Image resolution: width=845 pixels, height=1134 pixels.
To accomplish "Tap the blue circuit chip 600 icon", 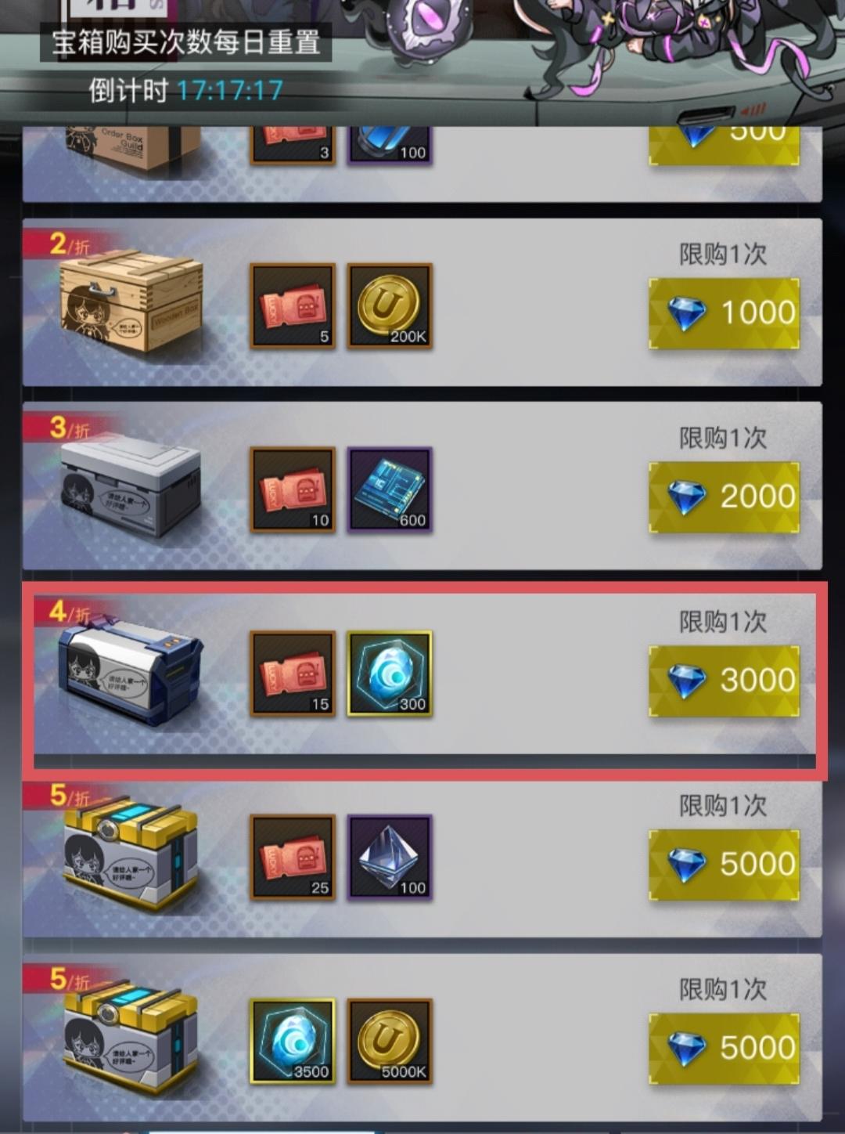I will click(x=389, y=489).
